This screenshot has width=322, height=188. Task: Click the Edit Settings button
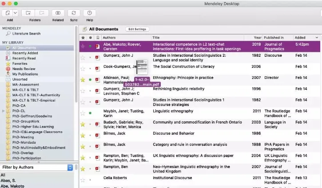coord(137,29)
